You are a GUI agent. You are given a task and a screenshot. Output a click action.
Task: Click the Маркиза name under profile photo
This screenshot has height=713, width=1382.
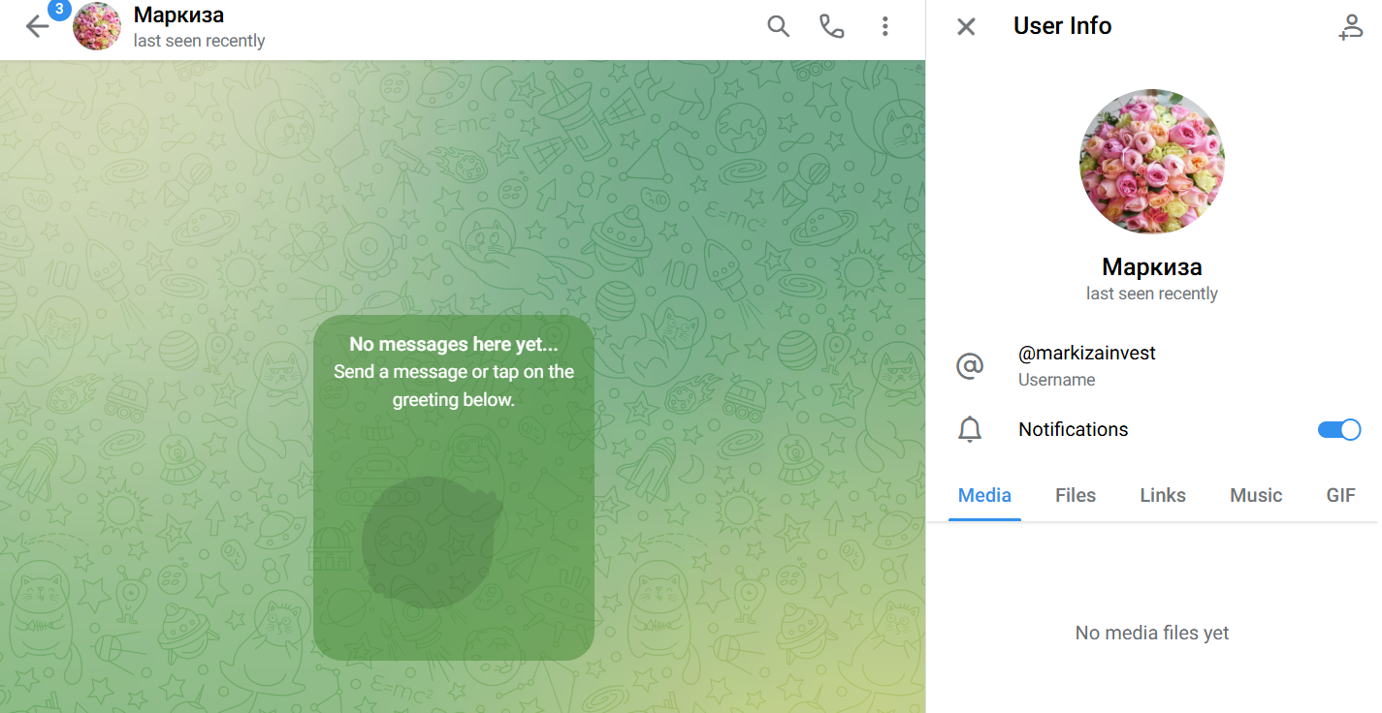1152,266
